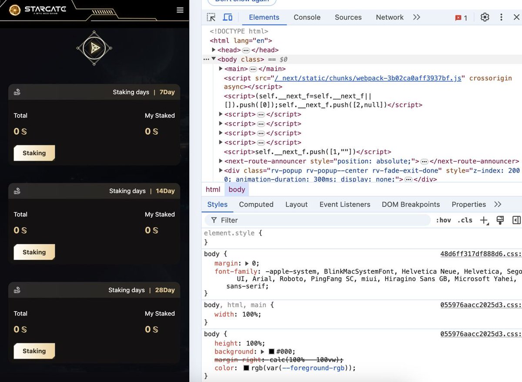Open the webpack script source link

tap(369, 78)
